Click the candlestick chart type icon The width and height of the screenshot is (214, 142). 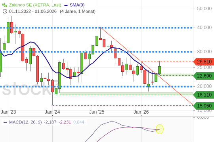[x=4, y=5]
